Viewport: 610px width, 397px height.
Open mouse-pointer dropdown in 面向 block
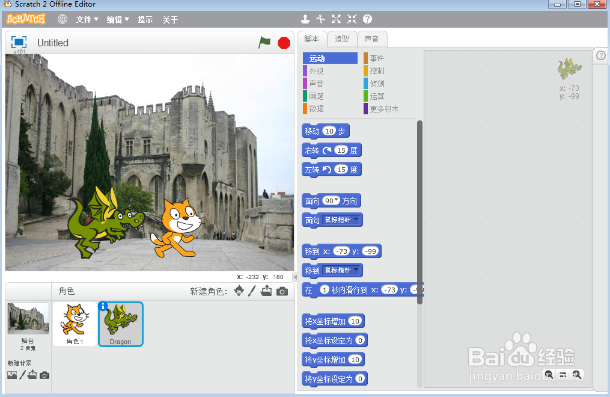357,220
